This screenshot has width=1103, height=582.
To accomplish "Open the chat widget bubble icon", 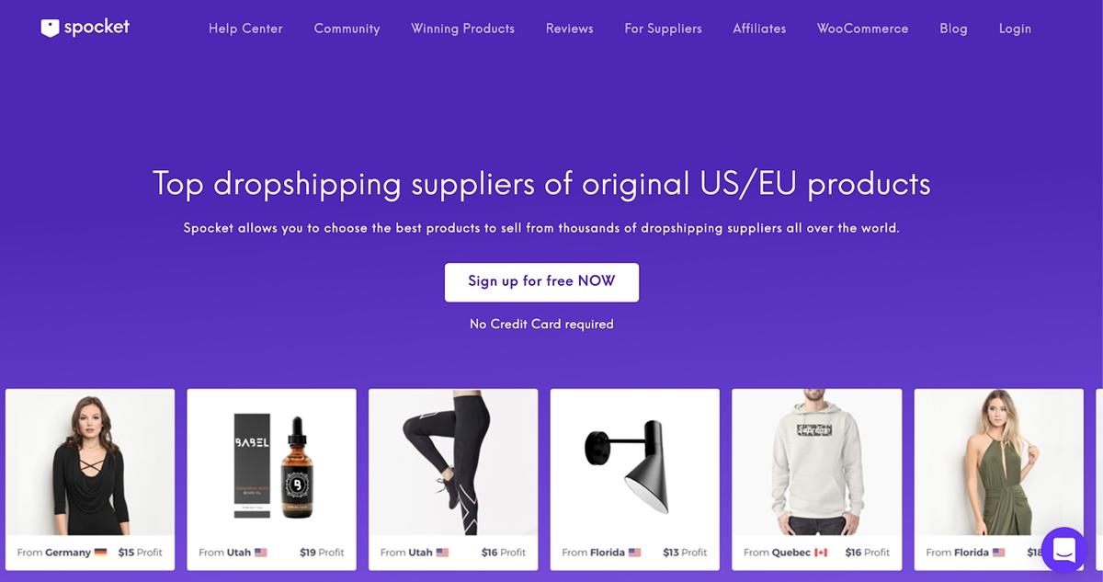I will click(x=1064, y=550).
